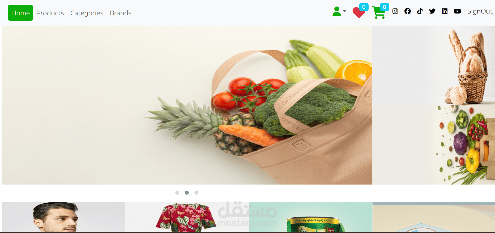Open the TikTok icon link

pos(420,11)
